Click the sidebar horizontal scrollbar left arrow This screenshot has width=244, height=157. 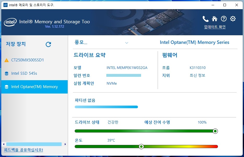[x=4, y=144]
